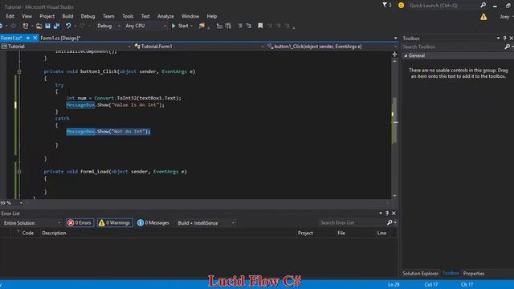
Task: Pin the Toolbox panel with the pushpin icon
Action: click(x=505, y=39)
